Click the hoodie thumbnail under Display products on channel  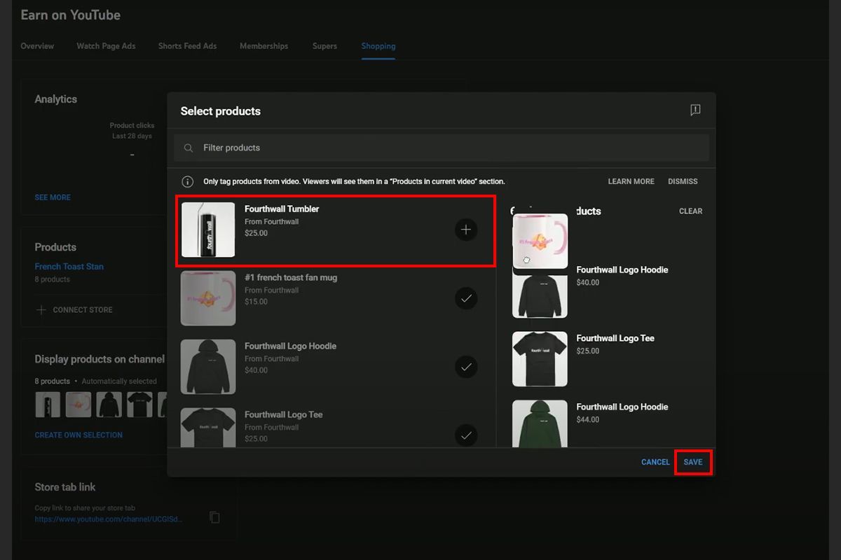coord(109,405)
